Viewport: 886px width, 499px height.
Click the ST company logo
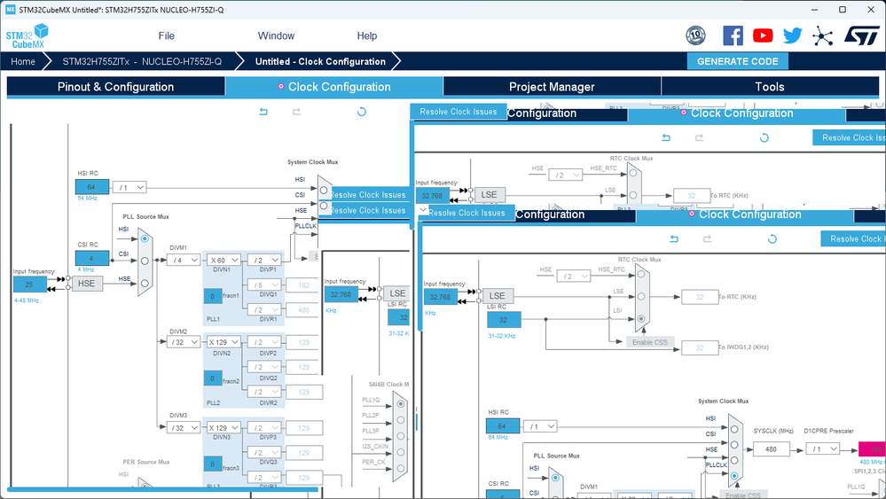click(862, 35)
